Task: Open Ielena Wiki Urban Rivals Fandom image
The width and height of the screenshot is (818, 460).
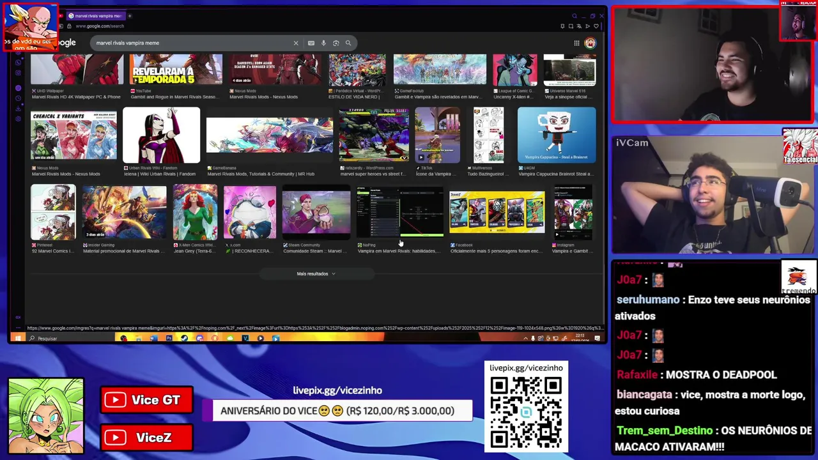Action: 161,135
